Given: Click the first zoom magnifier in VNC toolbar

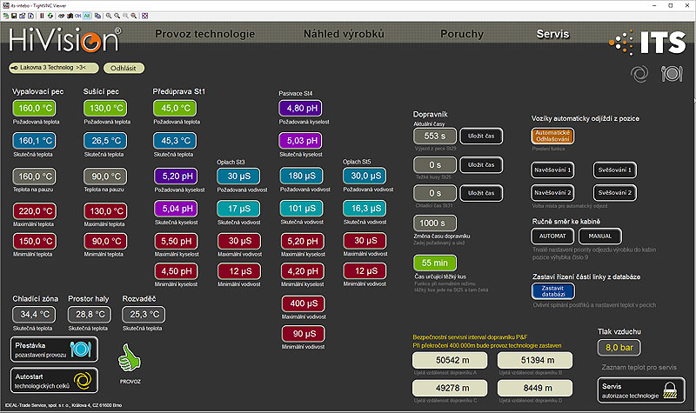Looking at the screenshot, I should click(x=108, y=16).
